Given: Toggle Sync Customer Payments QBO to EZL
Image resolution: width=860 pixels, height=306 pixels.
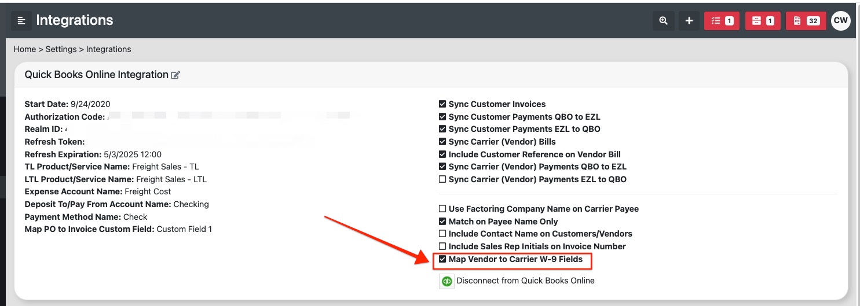Looking at the screenshot, I should (x=442, y=117).
